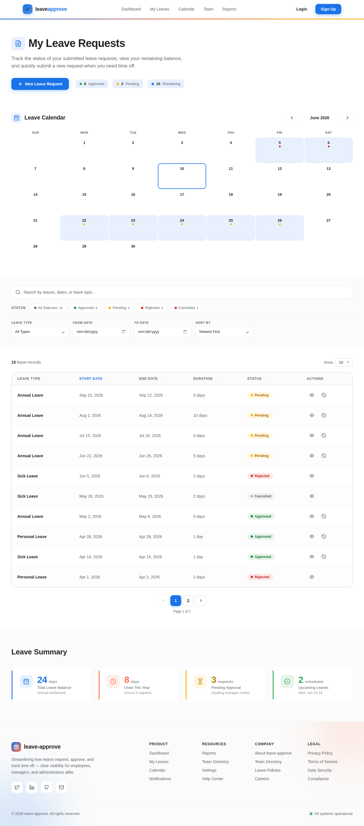364x826 pixels.
Task: Go to previous month in Leave Calendar
Action: point(292,118)
